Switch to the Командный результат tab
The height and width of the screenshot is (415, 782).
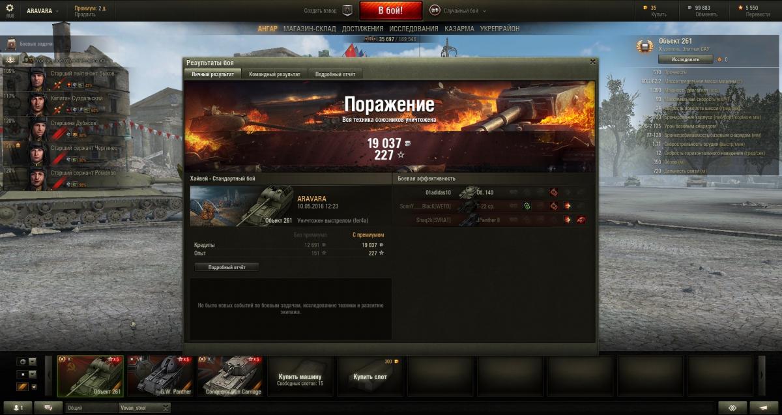274,74
